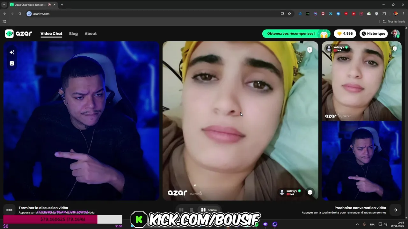Click Terminer la discussion vidéo label
The width and height of the screenshot is (408, 229).
coord(43,208)
